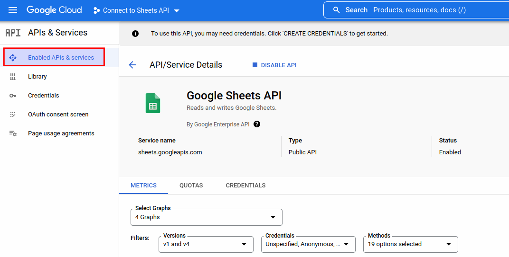This screenshot has width=509, height=257.
Task: Click the Google Sheets API title
Action: [234, 96]
